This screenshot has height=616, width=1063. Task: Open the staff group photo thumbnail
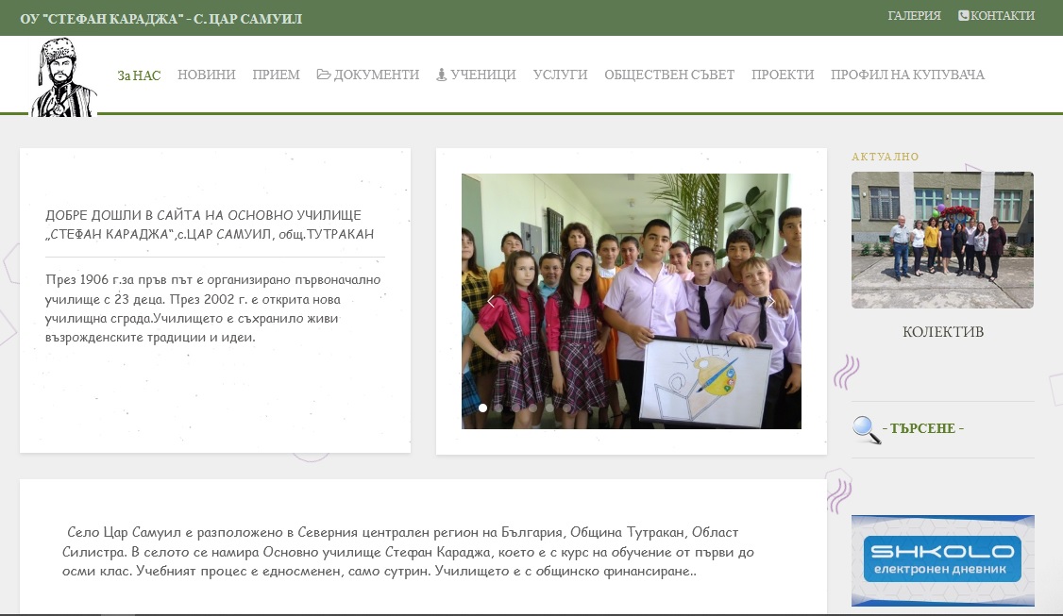[942, 240]
